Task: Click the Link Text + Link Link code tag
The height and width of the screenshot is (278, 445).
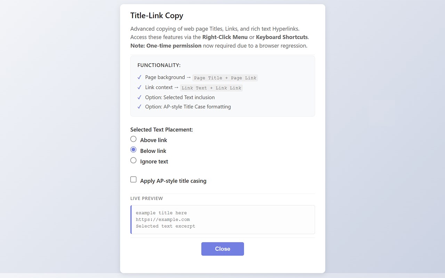Action: tap(211, 88)
